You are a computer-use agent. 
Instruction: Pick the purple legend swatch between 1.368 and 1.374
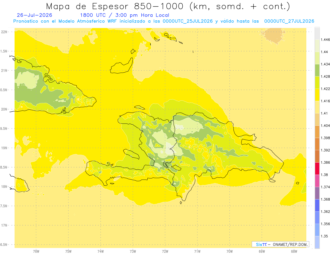click(317, 193)
